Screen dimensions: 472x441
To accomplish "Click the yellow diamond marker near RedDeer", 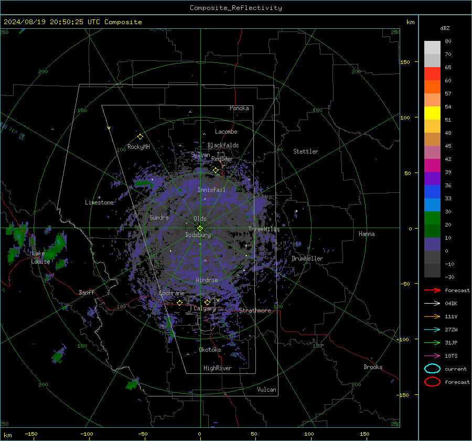I will tap(216, 170).
